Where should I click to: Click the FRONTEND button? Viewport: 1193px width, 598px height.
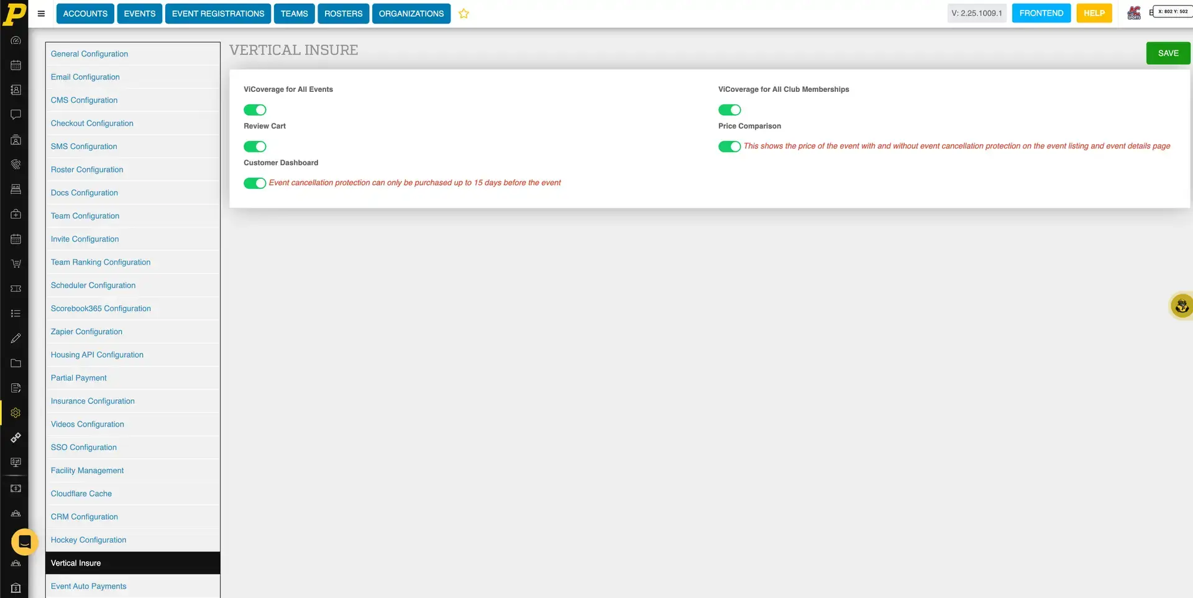pyautogui.click(x=1041, y=13)
